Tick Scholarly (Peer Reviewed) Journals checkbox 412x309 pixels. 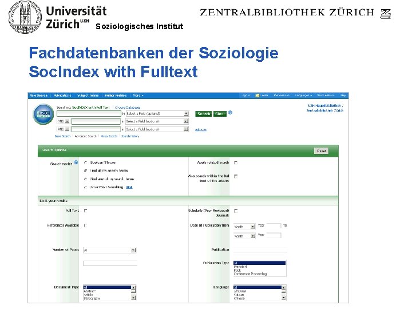[x=236, y=211]
